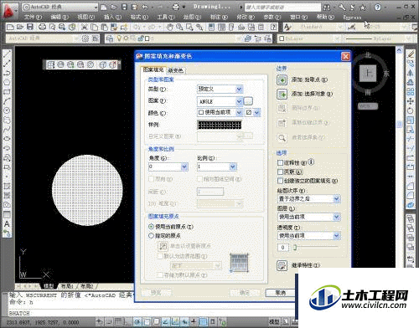Click the 样例 pattern sample swatch

[x=220, y=125]
